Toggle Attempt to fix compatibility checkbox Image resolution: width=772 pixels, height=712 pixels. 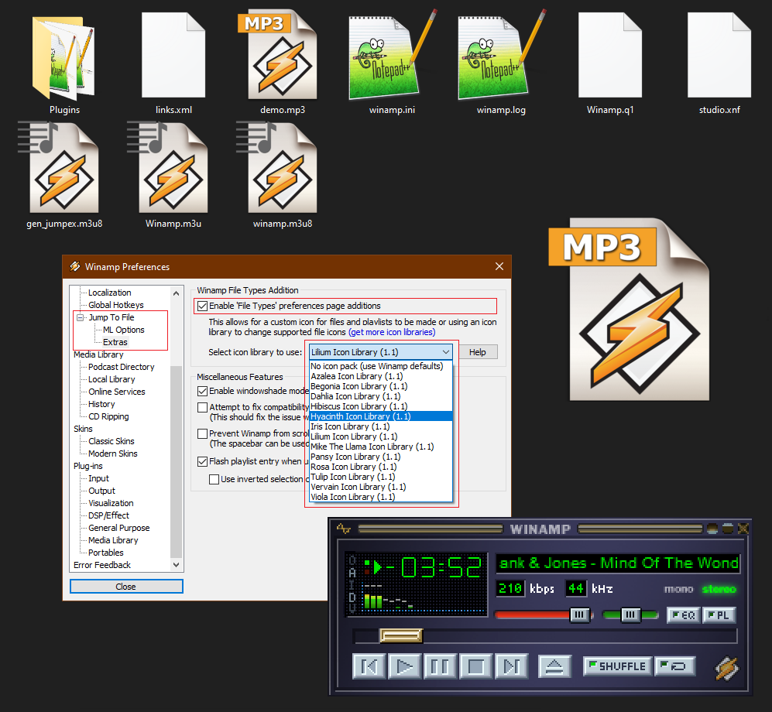click(202, 407)
